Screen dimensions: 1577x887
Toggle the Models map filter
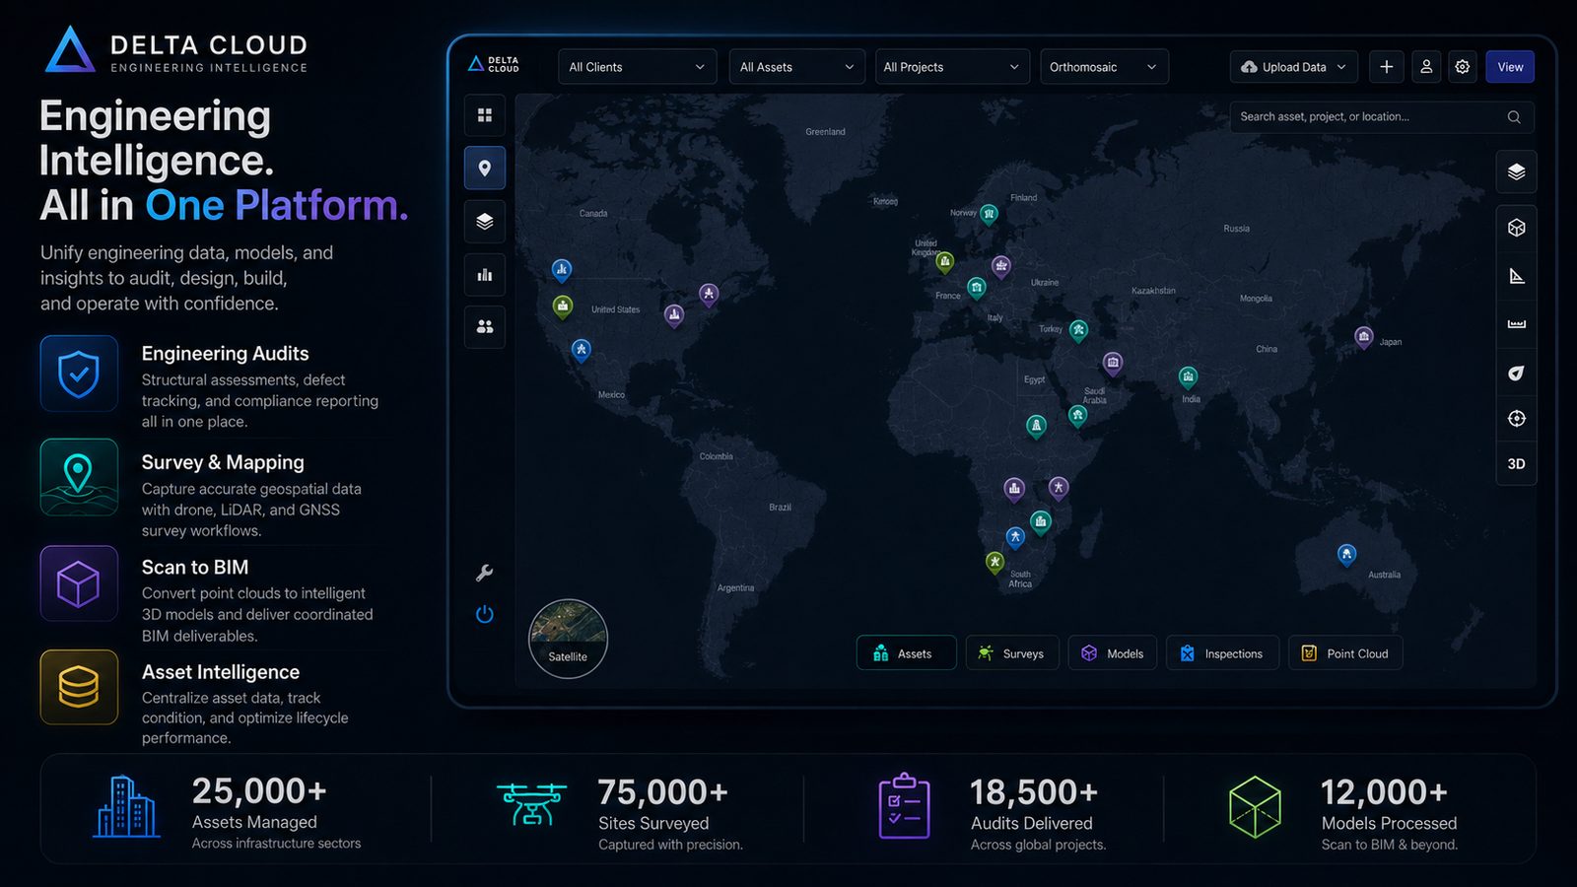1113,653
